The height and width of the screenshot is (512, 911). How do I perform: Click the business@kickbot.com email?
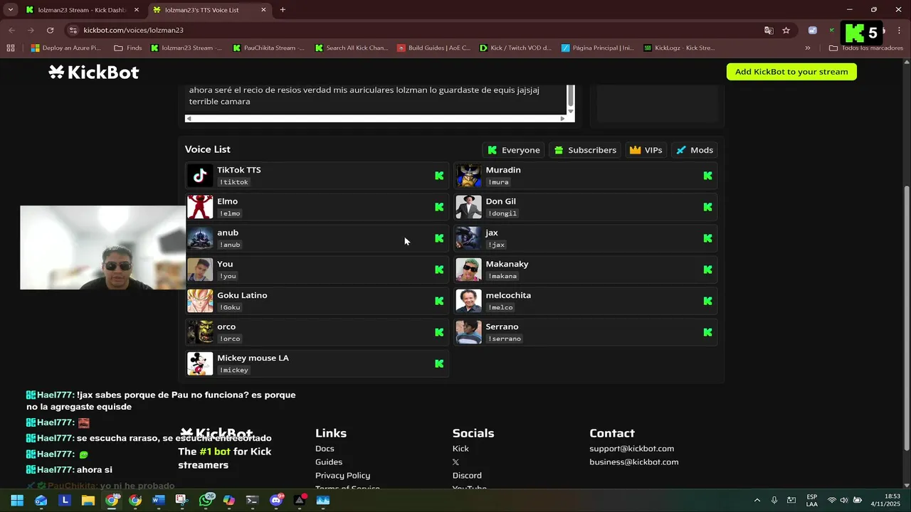[633, 462]
